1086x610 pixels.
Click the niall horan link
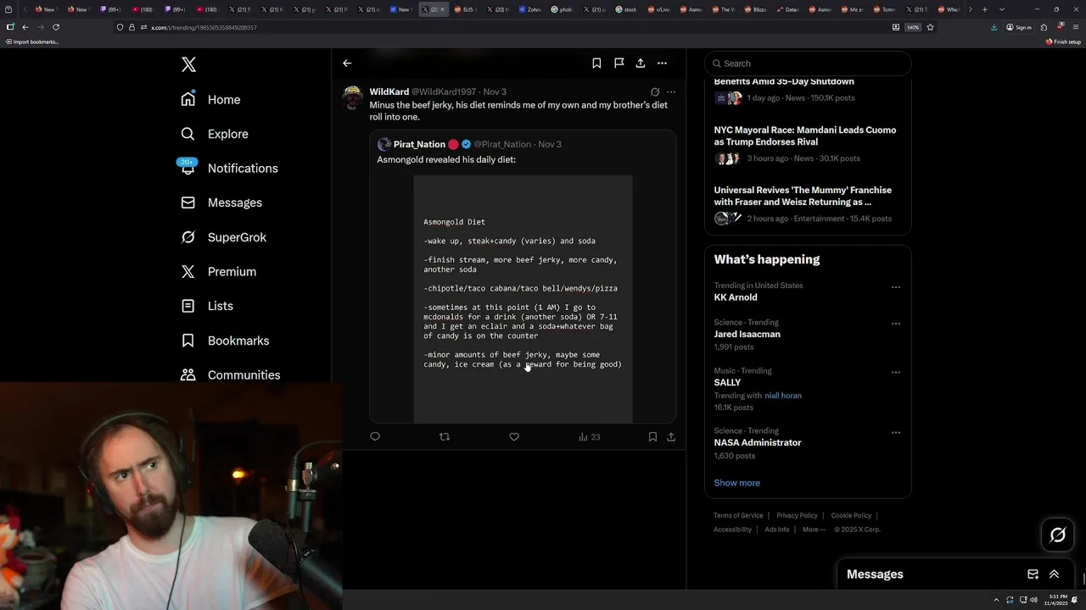tap(783, 396)
